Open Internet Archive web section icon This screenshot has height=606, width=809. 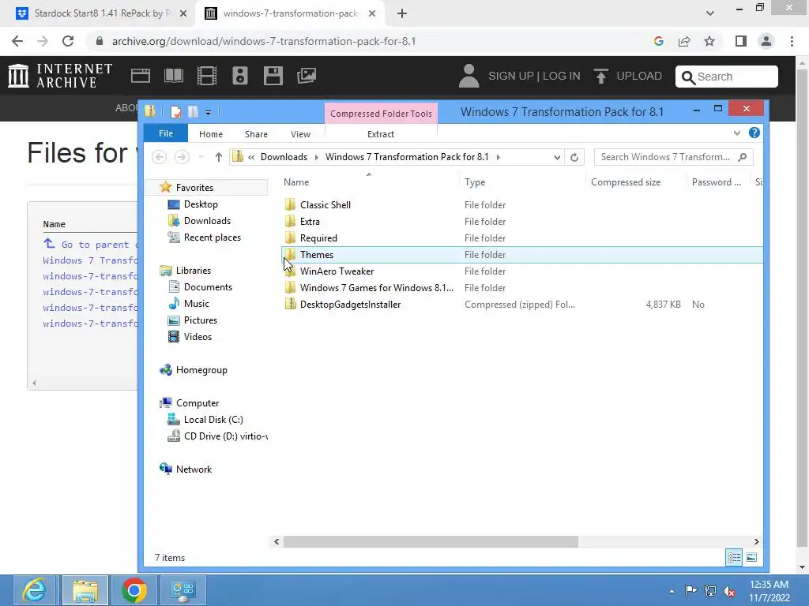(x=141, y=76)
